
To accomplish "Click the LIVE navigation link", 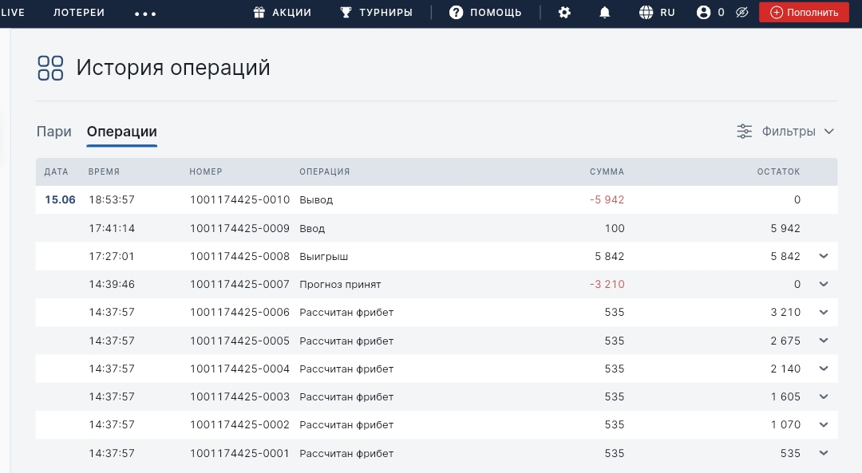I will (x=13, y=13).
